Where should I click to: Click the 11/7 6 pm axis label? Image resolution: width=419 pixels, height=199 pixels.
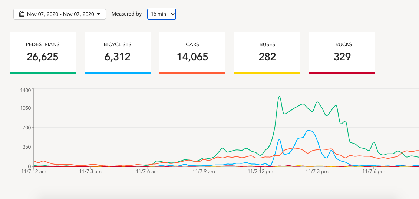pos(374,172)
